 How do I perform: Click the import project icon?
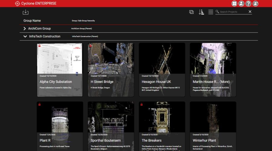point(26,12)
